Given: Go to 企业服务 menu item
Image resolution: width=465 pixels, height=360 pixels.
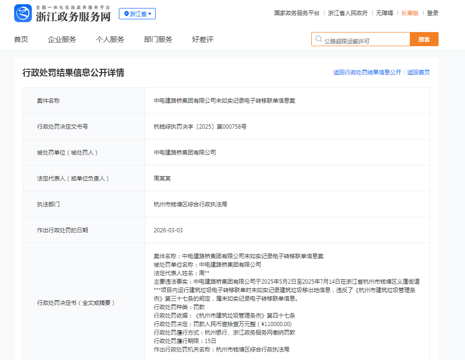Looking at the screenshot, I should 62,40.
